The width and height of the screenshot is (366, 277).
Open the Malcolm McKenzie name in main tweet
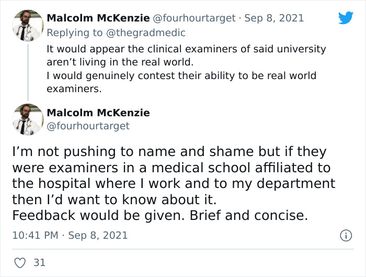click(98, 113)
